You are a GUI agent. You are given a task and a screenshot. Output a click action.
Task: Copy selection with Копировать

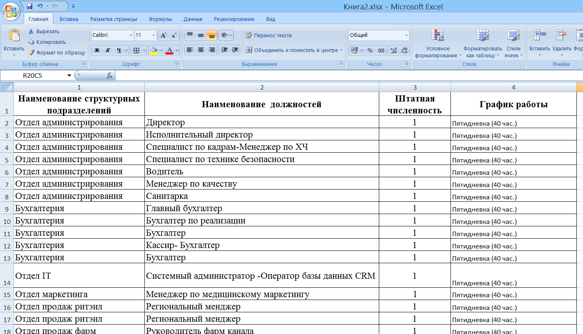(x=47, y=42)
